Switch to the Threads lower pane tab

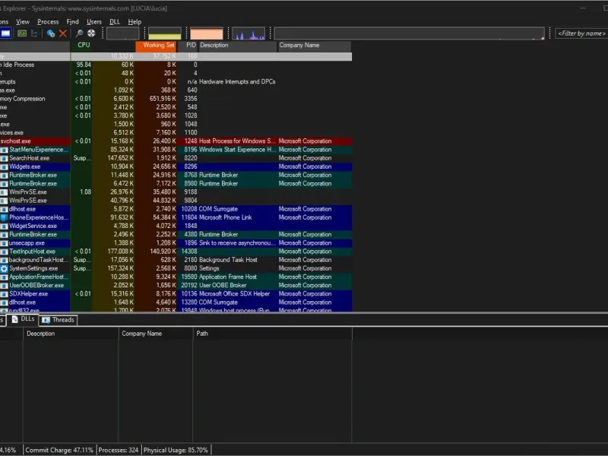(59, 320)
